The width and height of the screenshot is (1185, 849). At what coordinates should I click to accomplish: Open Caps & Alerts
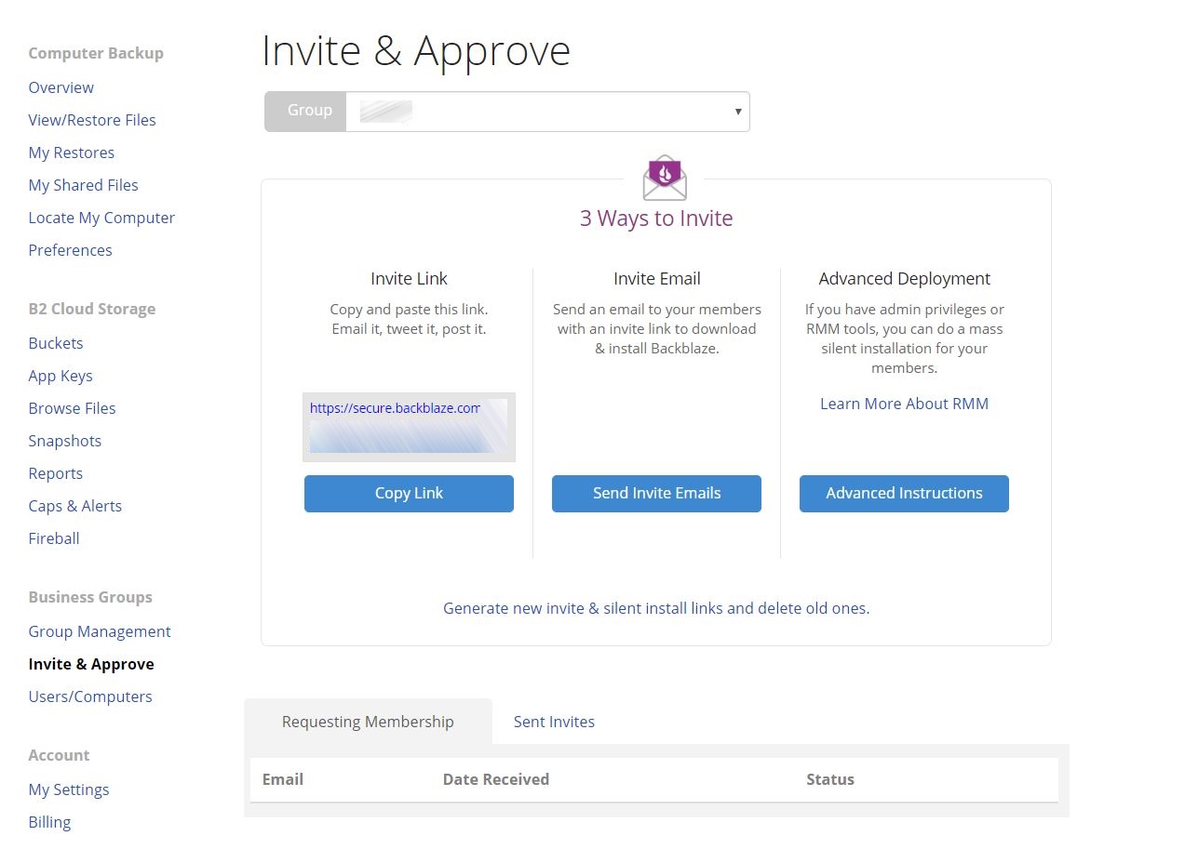(75, 506)
